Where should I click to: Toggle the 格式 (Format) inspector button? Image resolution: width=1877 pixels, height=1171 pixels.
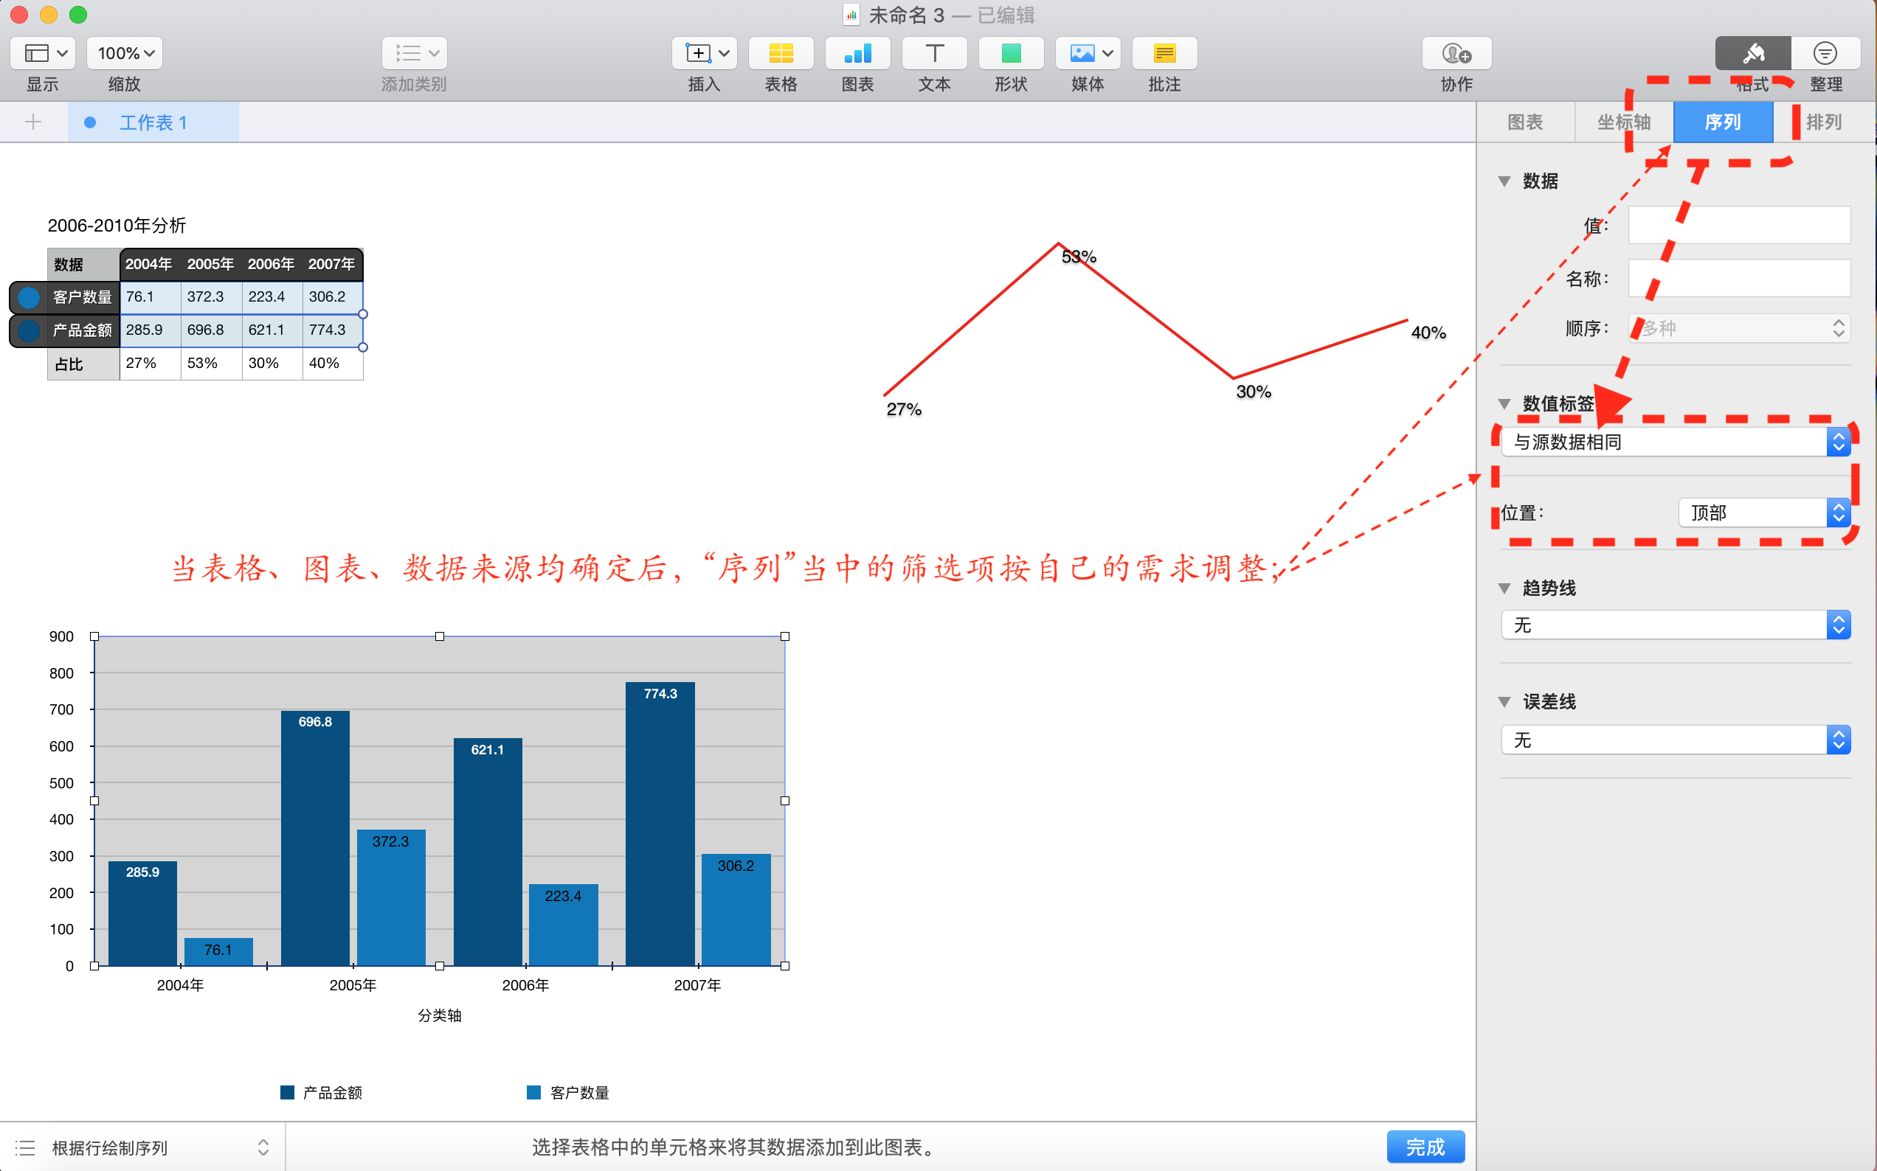tap(1752, 53)
